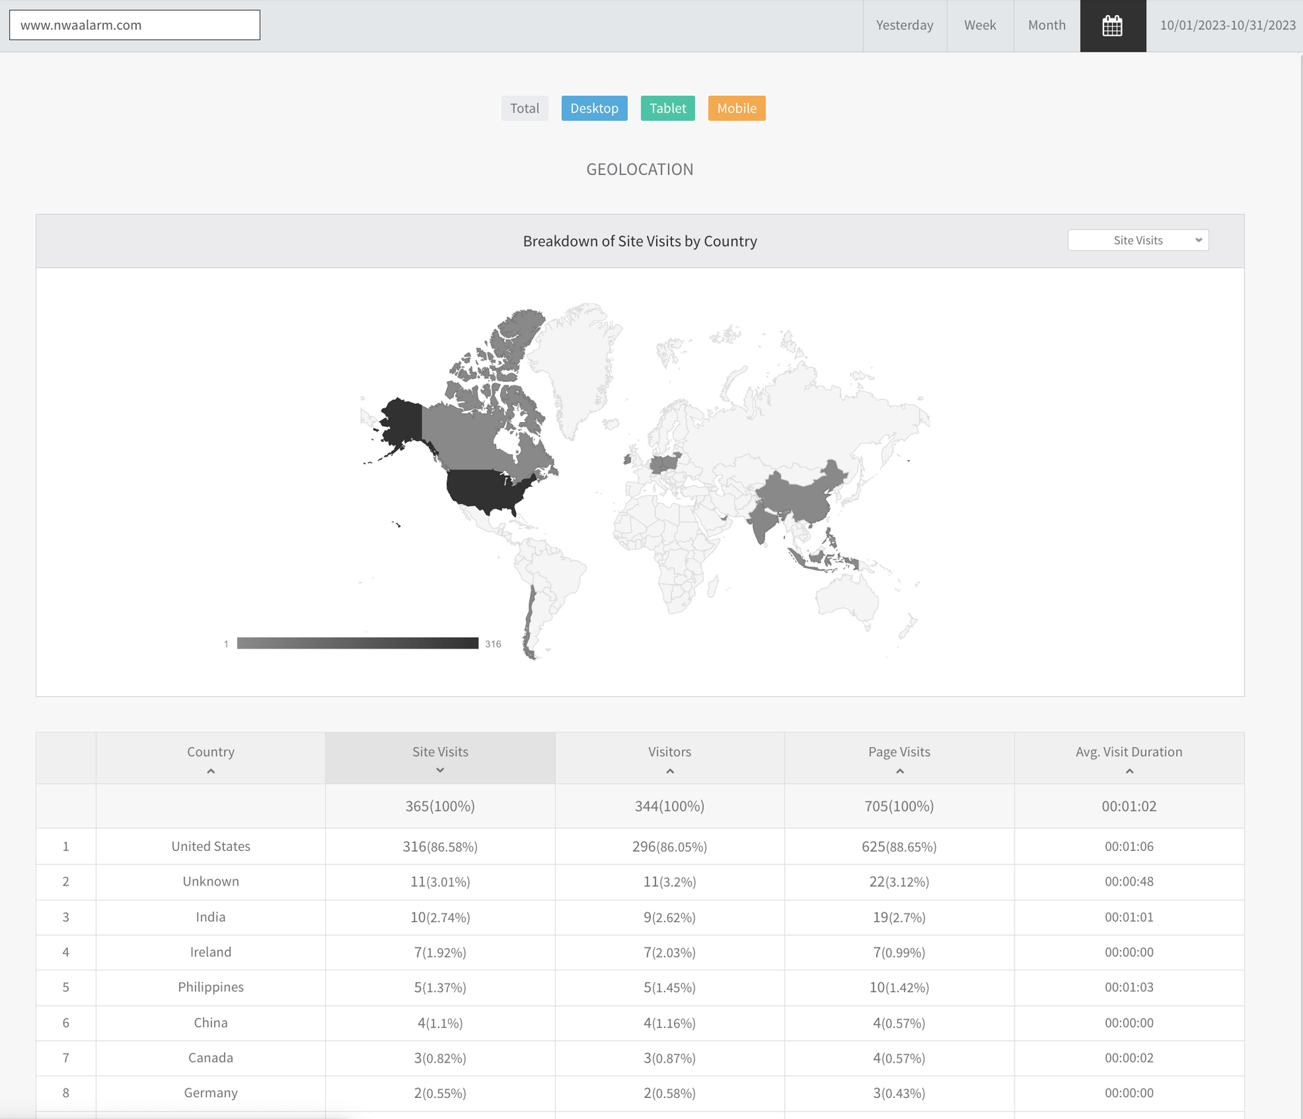The width and height of the screenshot is (1303, 1119).
Task: Sort table by Page Visits arrow
Action: point(899,771)
